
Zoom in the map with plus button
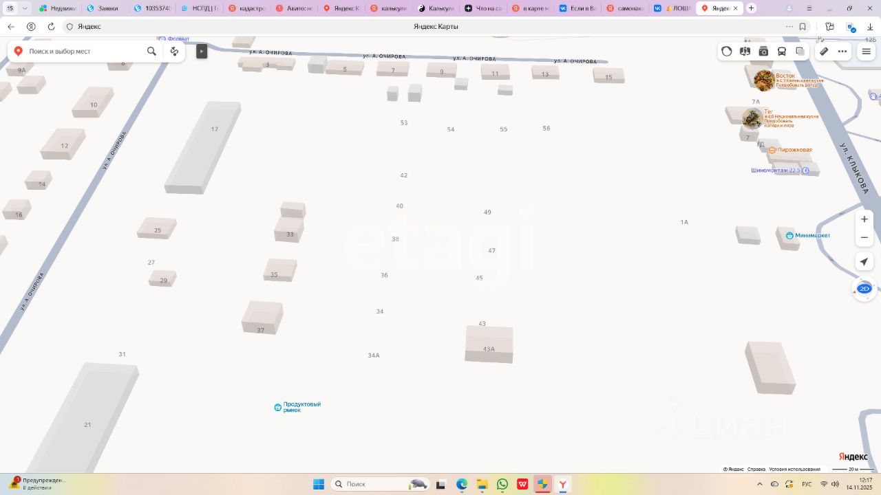tap(864, 219)
